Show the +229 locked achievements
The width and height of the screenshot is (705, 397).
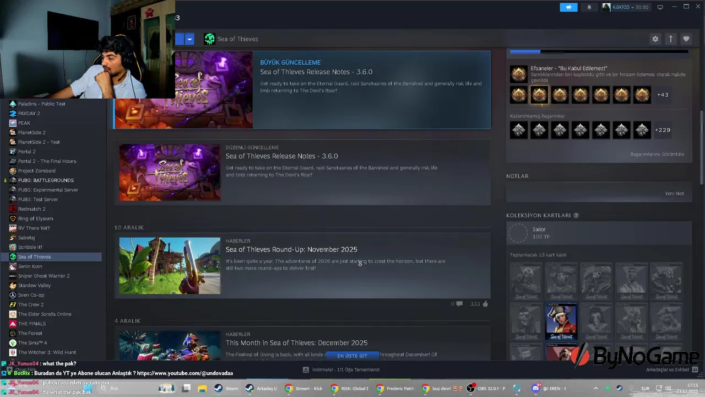[663, 130]
